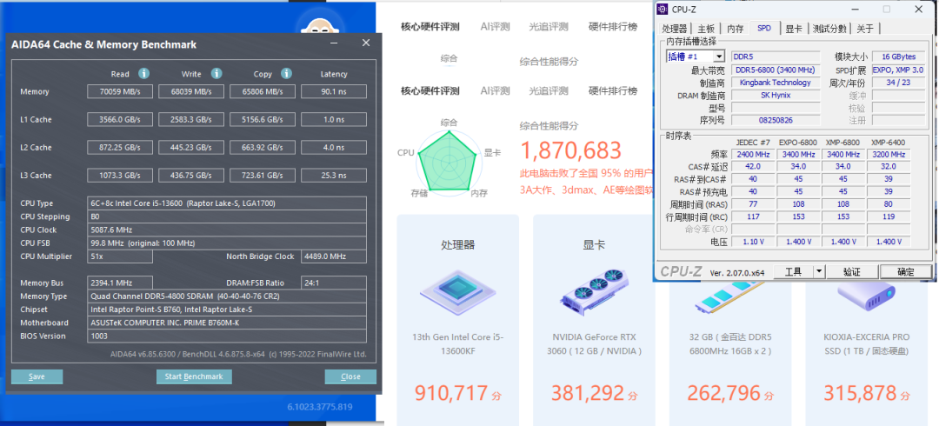Click the L1 Cache read value 3566.0 GB/s
Viewport: 939px width, 426px height.
coord(120,120)
